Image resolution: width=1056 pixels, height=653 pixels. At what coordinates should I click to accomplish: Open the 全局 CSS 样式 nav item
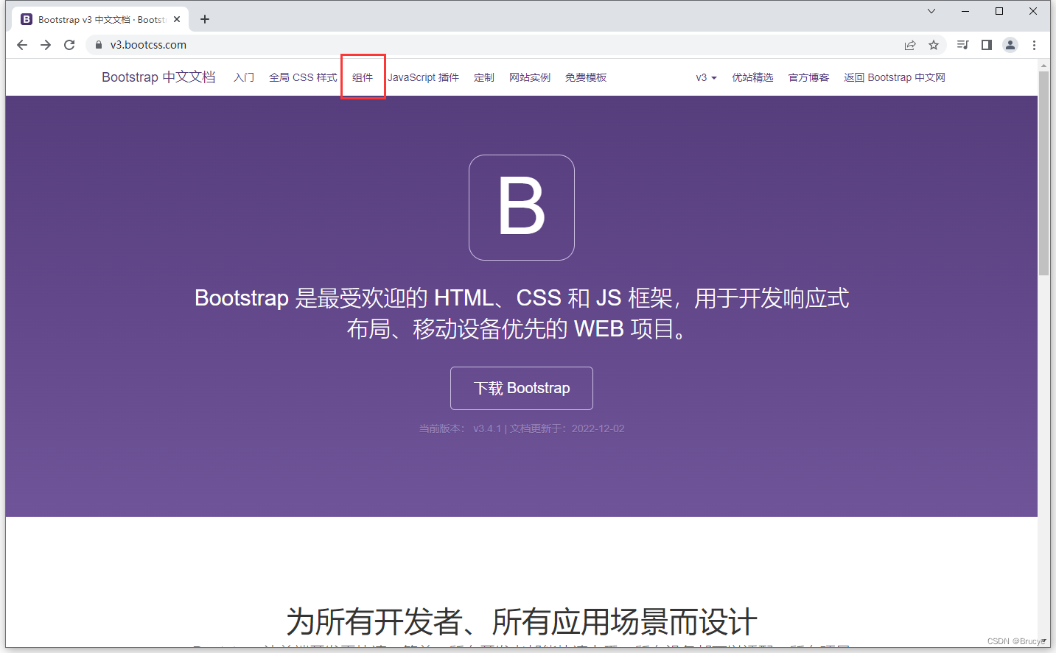point(303,77)
